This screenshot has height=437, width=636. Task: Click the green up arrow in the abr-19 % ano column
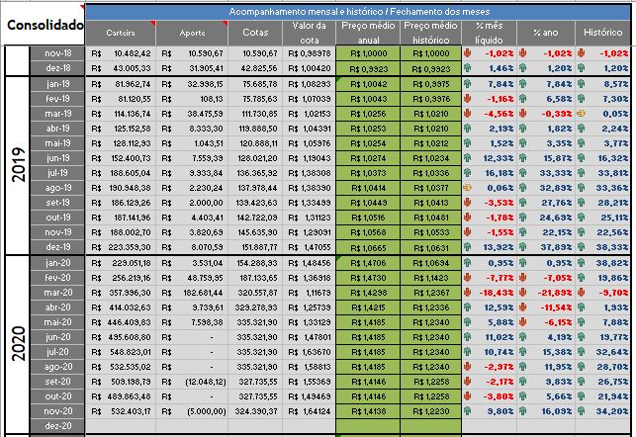pos(522,129)
